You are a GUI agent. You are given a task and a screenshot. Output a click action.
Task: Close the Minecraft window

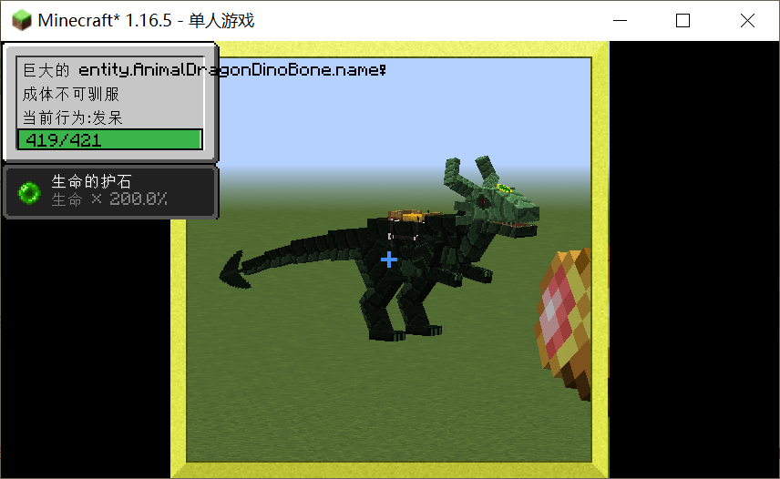pyautogui.click(x=747, y=20)
